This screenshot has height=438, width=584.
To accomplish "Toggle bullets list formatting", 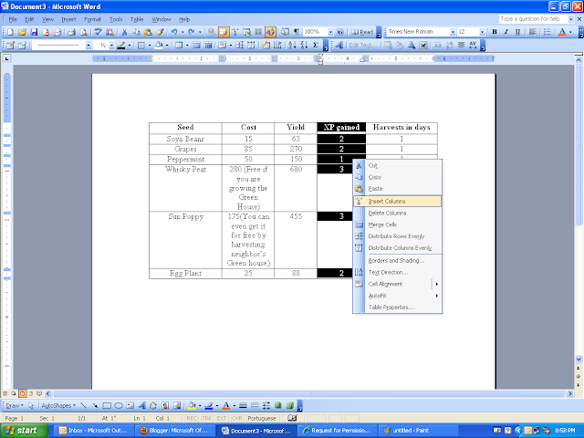I will (547, 32).
